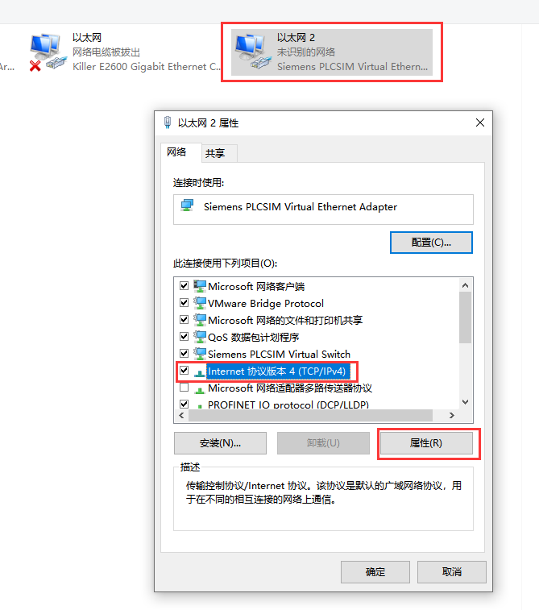Click the Siemens PLCSIM Virtual Switch icon
This screenshot has height=610, width=539.
(200, 354)
